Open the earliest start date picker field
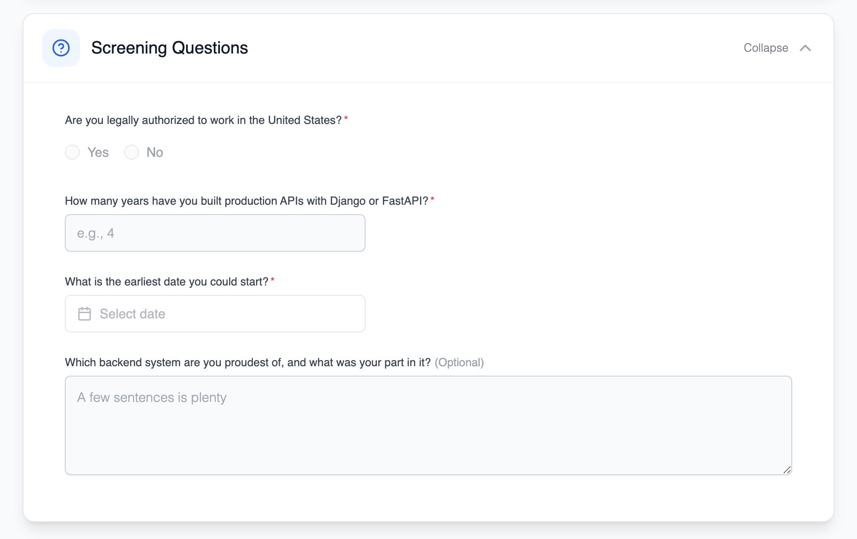The image size is (857, 539). (215, 314)
